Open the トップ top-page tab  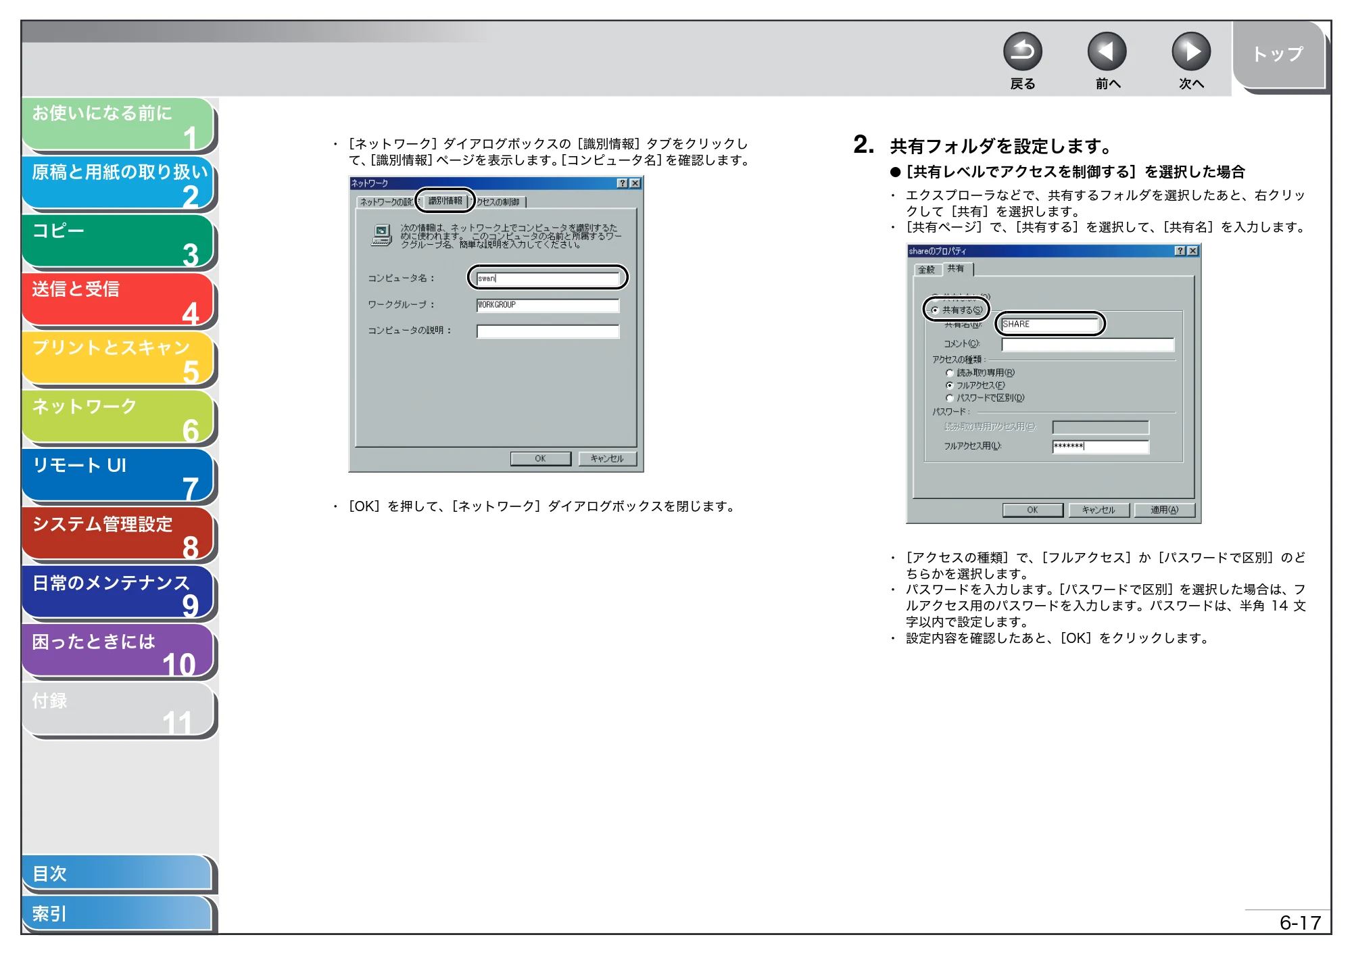click(x=1278, y=54)
